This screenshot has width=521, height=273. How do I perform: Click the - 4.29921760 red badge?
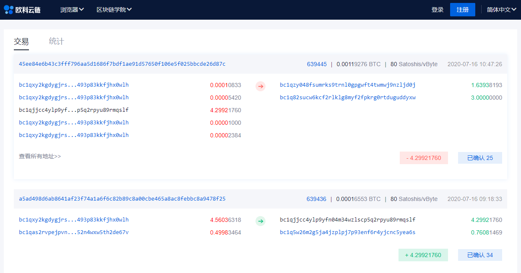(x=424, y=158)
